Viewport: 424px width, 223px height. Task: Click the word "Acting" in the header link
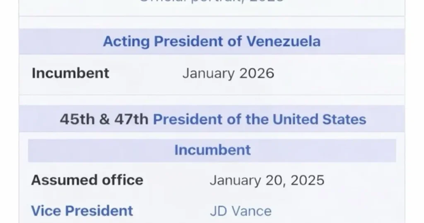(x=126, y=41)
